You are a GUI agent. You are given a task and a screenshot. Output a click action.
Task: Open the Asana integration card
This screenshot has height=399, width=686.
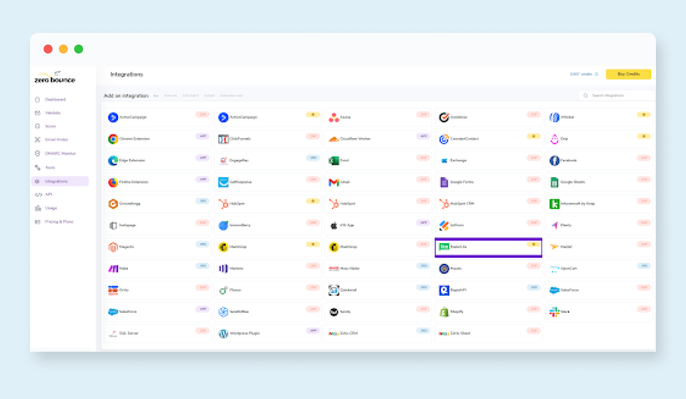[x=377, y=117]
